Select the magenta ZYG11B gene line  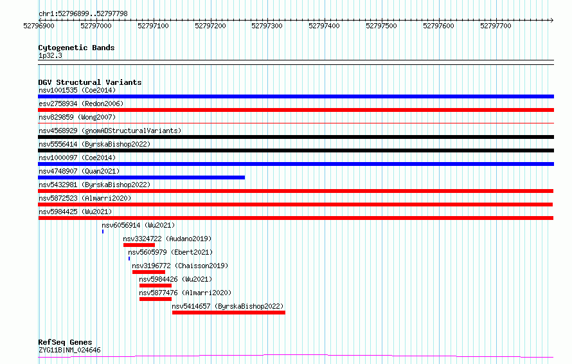point(296,356)
